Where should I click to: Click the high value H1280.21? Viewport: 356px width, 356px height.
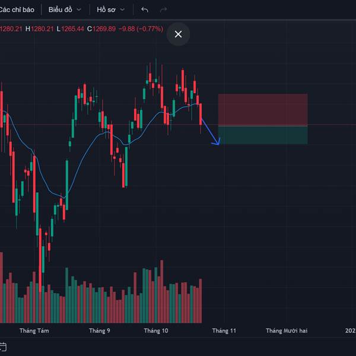click(40, 29)
